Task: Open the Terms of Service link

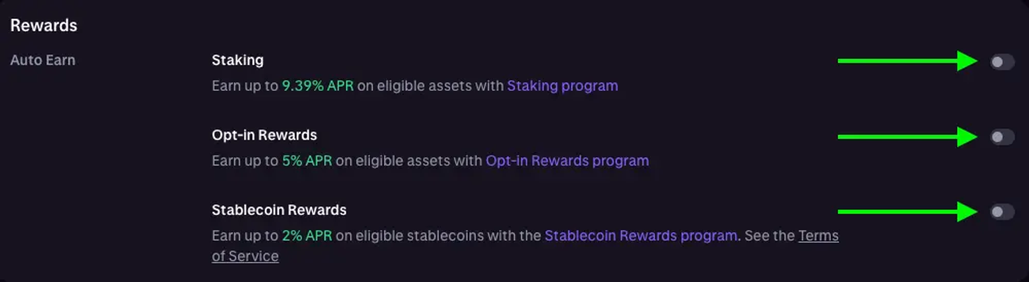Action: click(x=818, y=236)
